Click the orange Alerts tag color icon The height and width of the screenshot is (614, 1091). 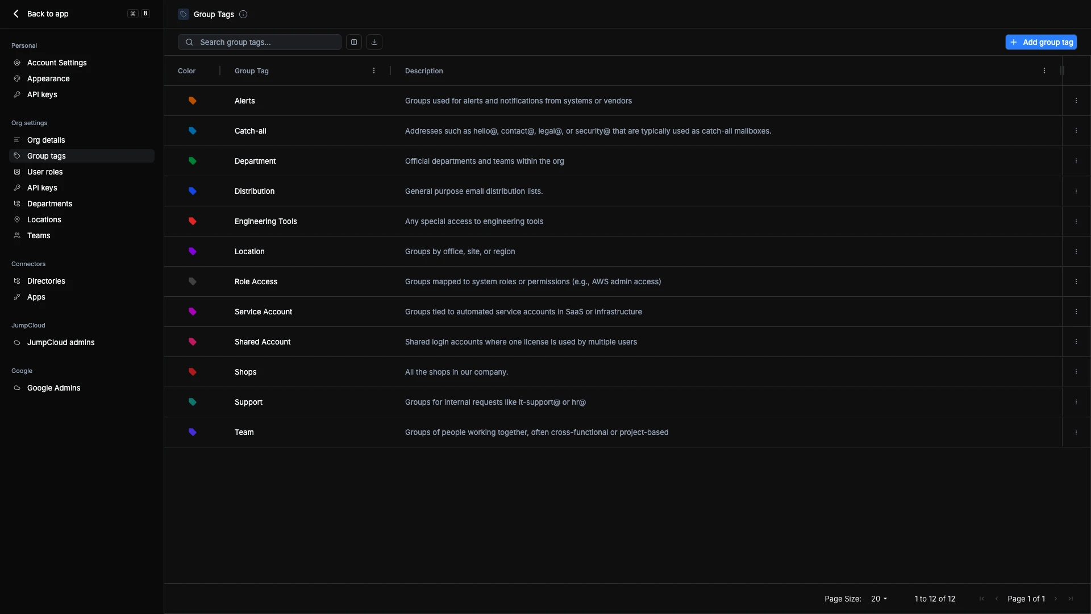tap(193, 101)
